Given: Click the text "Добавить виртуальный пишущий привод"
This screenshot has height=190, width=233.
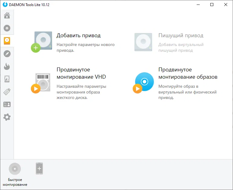Looking at the screenshot, I should coord(181,47).
